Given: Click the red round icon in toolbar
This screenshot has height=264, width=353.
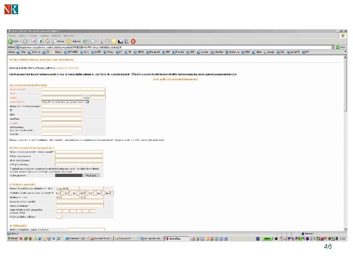Looking at the screenshot, I should point(133,42).
